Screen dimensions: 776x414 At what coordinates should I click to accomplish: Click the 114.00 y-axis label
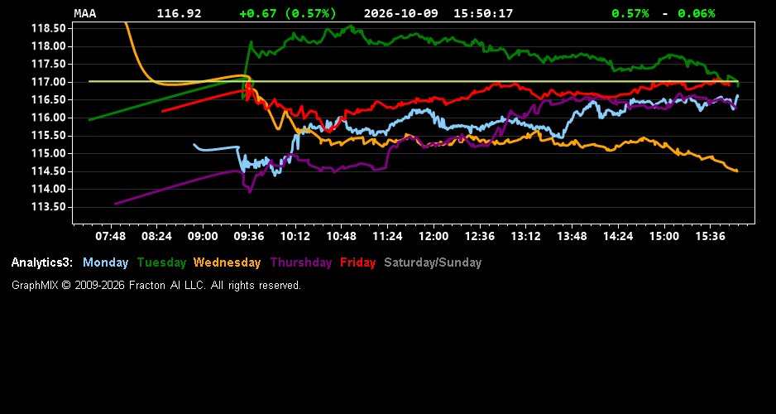[x=49, y=189]
